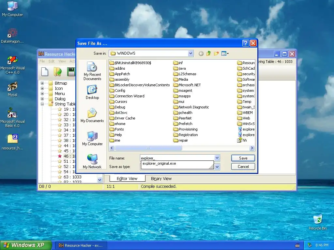Image resolution: width=334 pixels, height=250 pixels.
Task: Select string table entry 63 : 1033
Action: (69, 177)
